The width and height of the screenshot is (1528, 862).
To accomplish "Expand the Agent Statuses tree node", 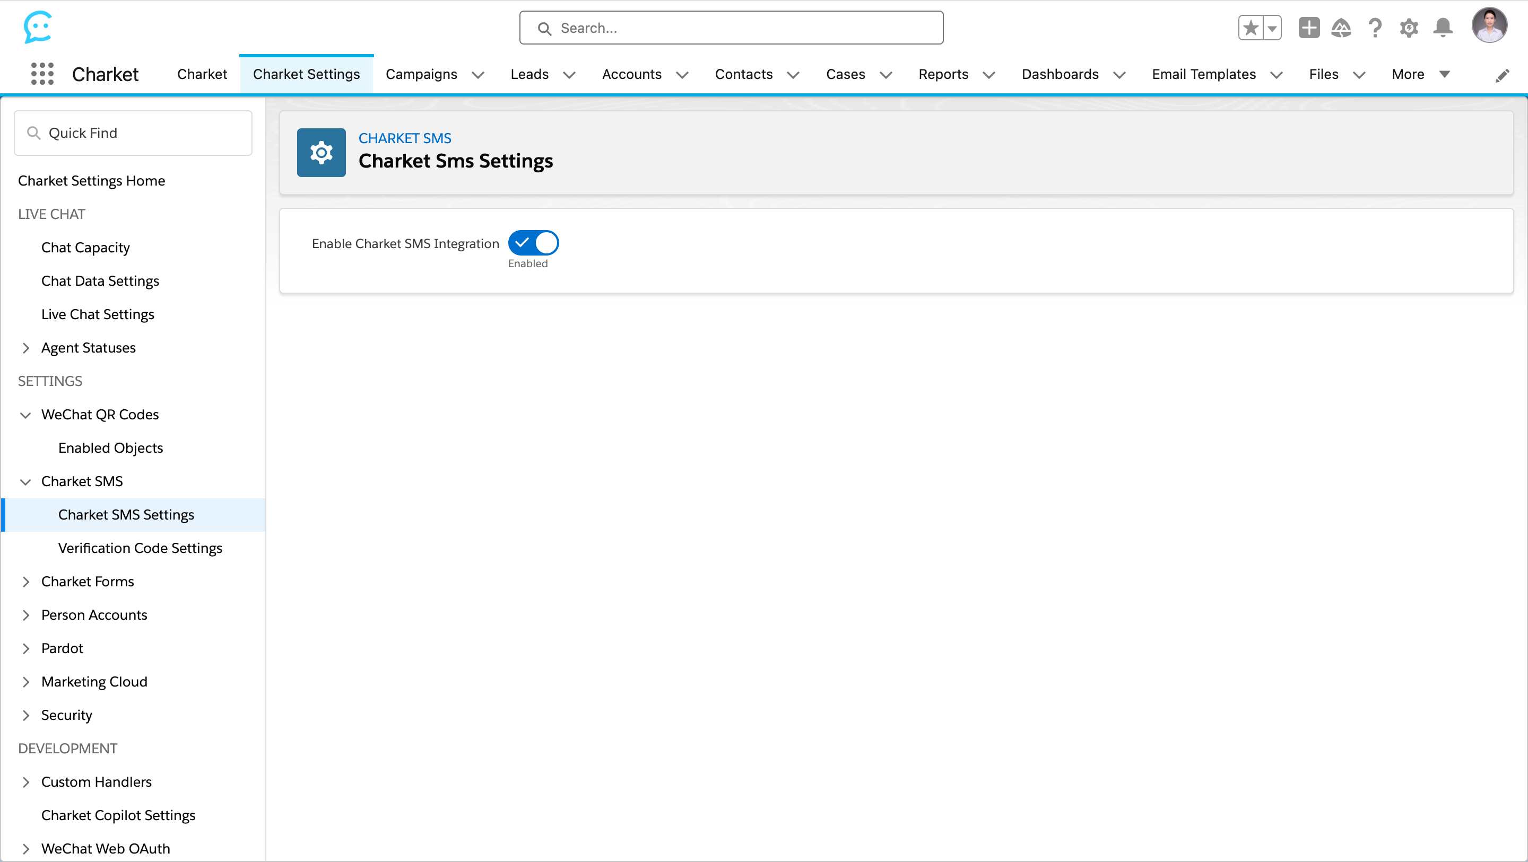I will coord(25,348).
